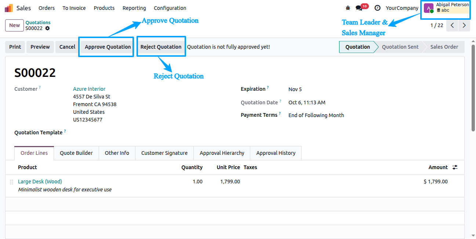Go to previous record with left chevron
The width and height of the screenshot is (476, 239).
pos(453,25)
